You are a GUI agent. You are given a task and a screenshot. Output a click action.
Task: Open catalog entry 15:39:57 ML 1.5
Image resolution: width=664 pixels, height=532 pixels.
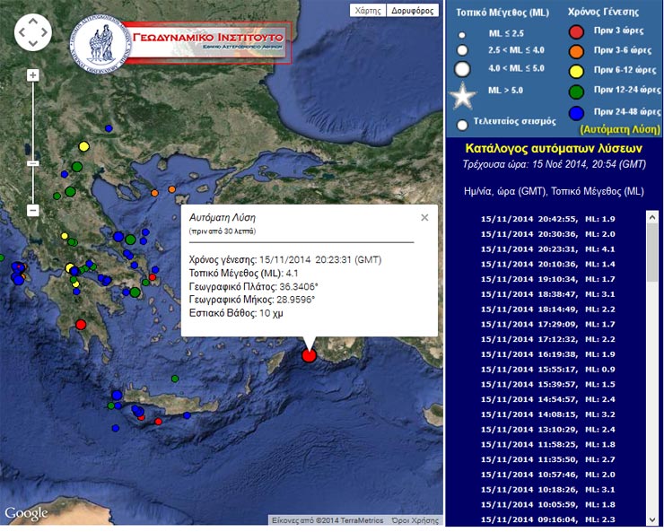point(548,384)
